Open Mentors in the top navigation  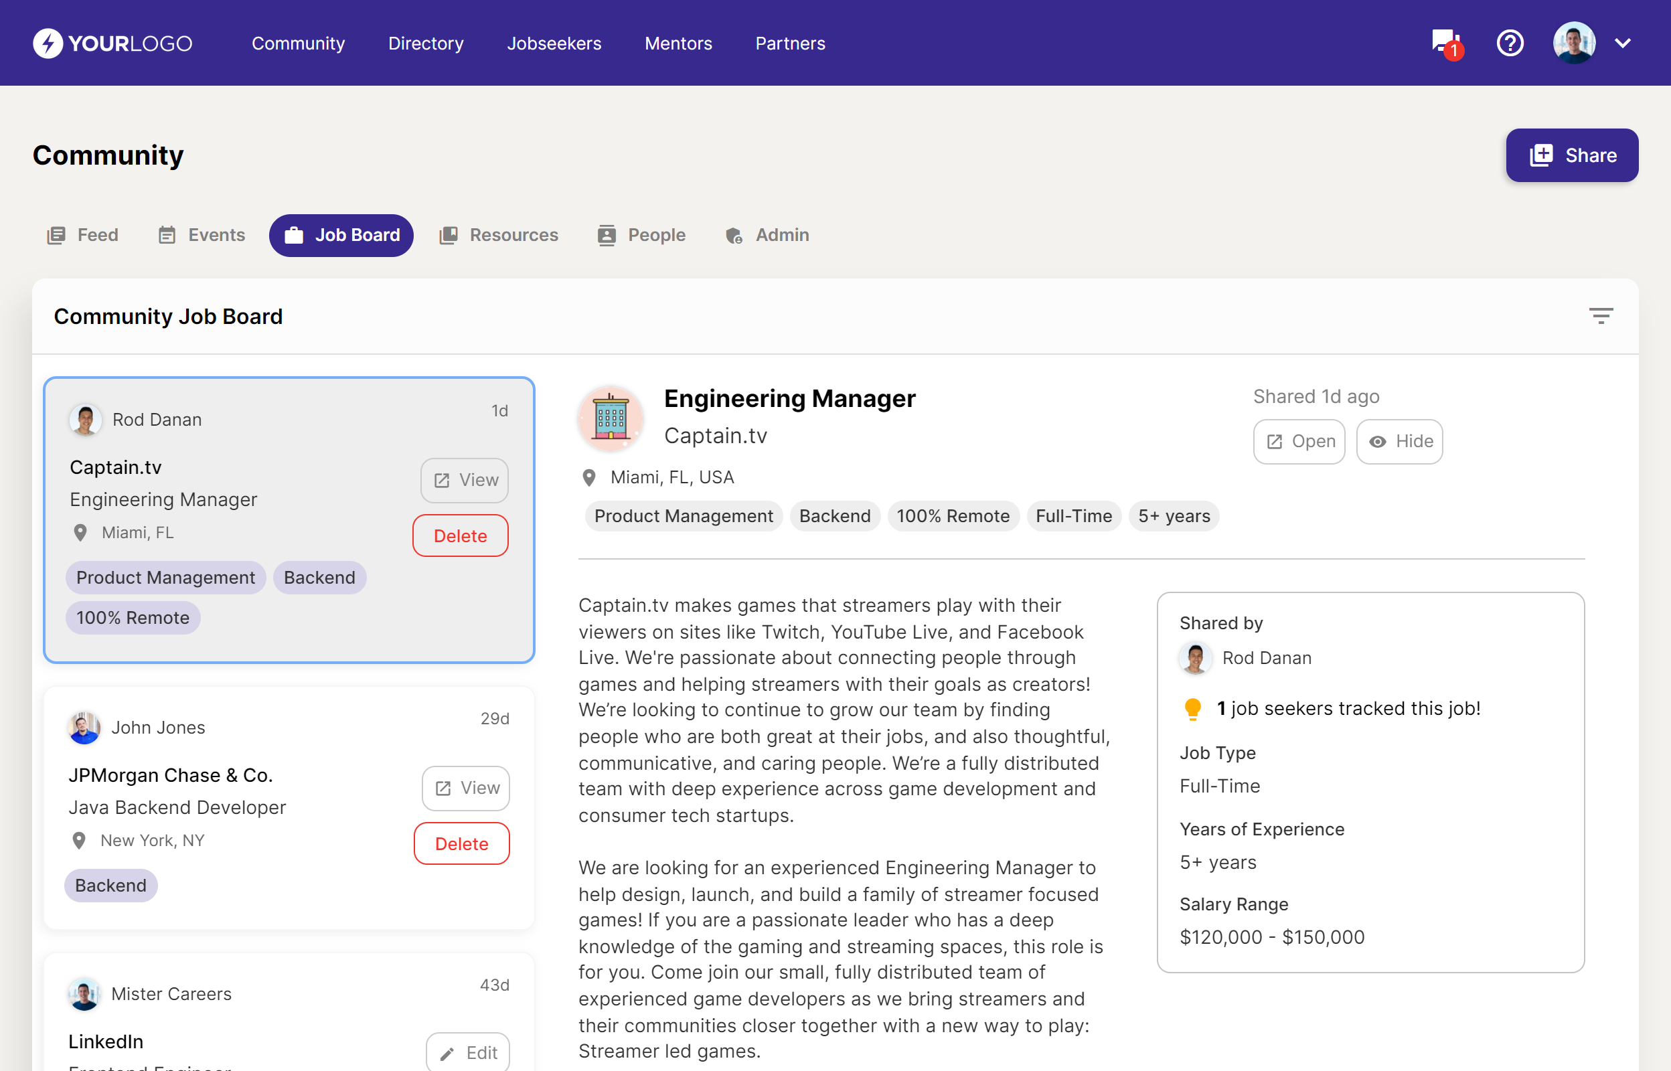[678, 43]
